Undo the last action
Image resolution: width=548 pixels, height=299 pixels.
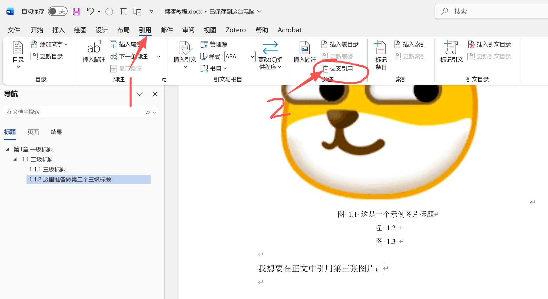(90, 11)
